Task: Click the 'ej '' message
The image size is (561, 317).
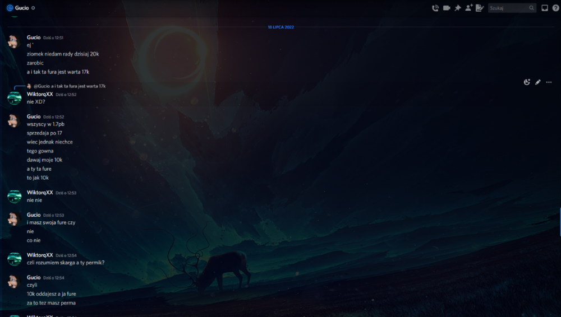Action: click(30, 45)
